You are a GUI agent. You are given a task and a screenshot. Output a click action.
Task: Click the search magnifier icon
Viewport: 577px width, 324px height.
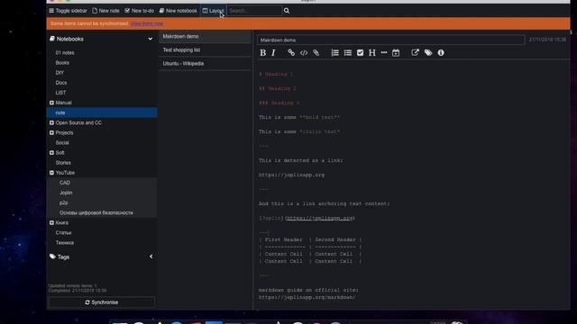click(287, 11)
